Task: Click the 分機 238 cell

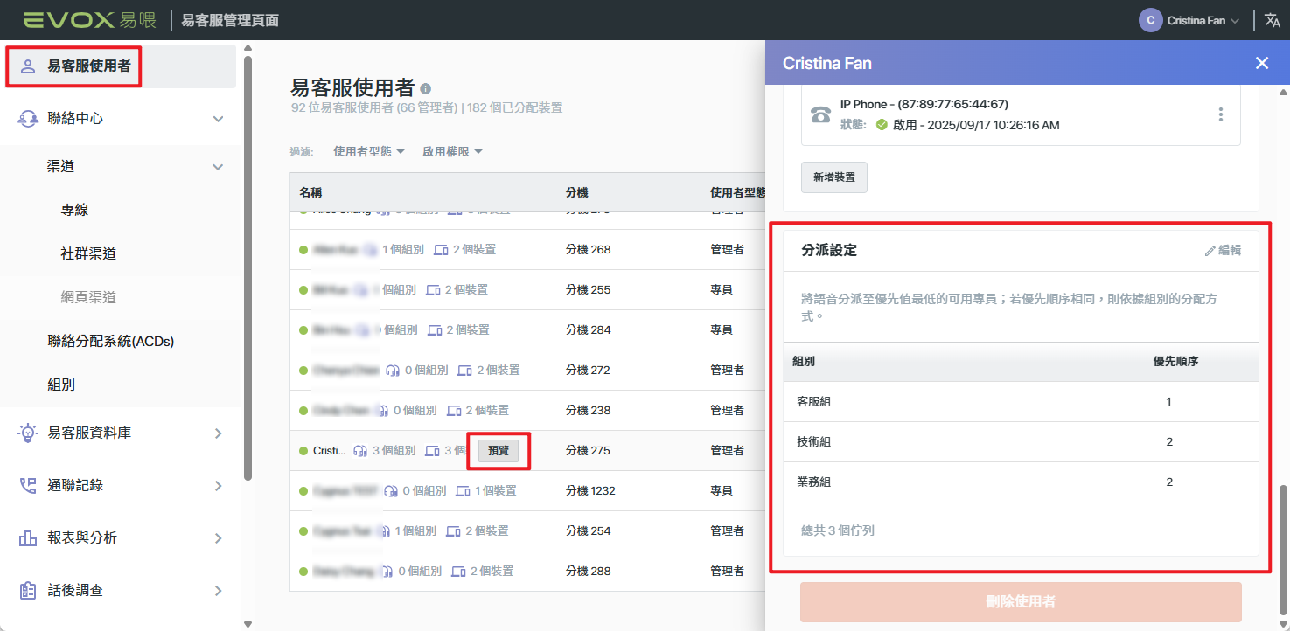Action: click(x=589, y=411)
